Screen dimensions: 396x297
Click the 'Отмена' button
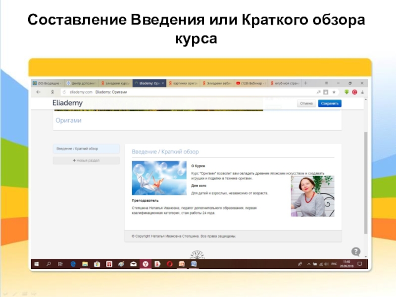click(x=306, y=103)
